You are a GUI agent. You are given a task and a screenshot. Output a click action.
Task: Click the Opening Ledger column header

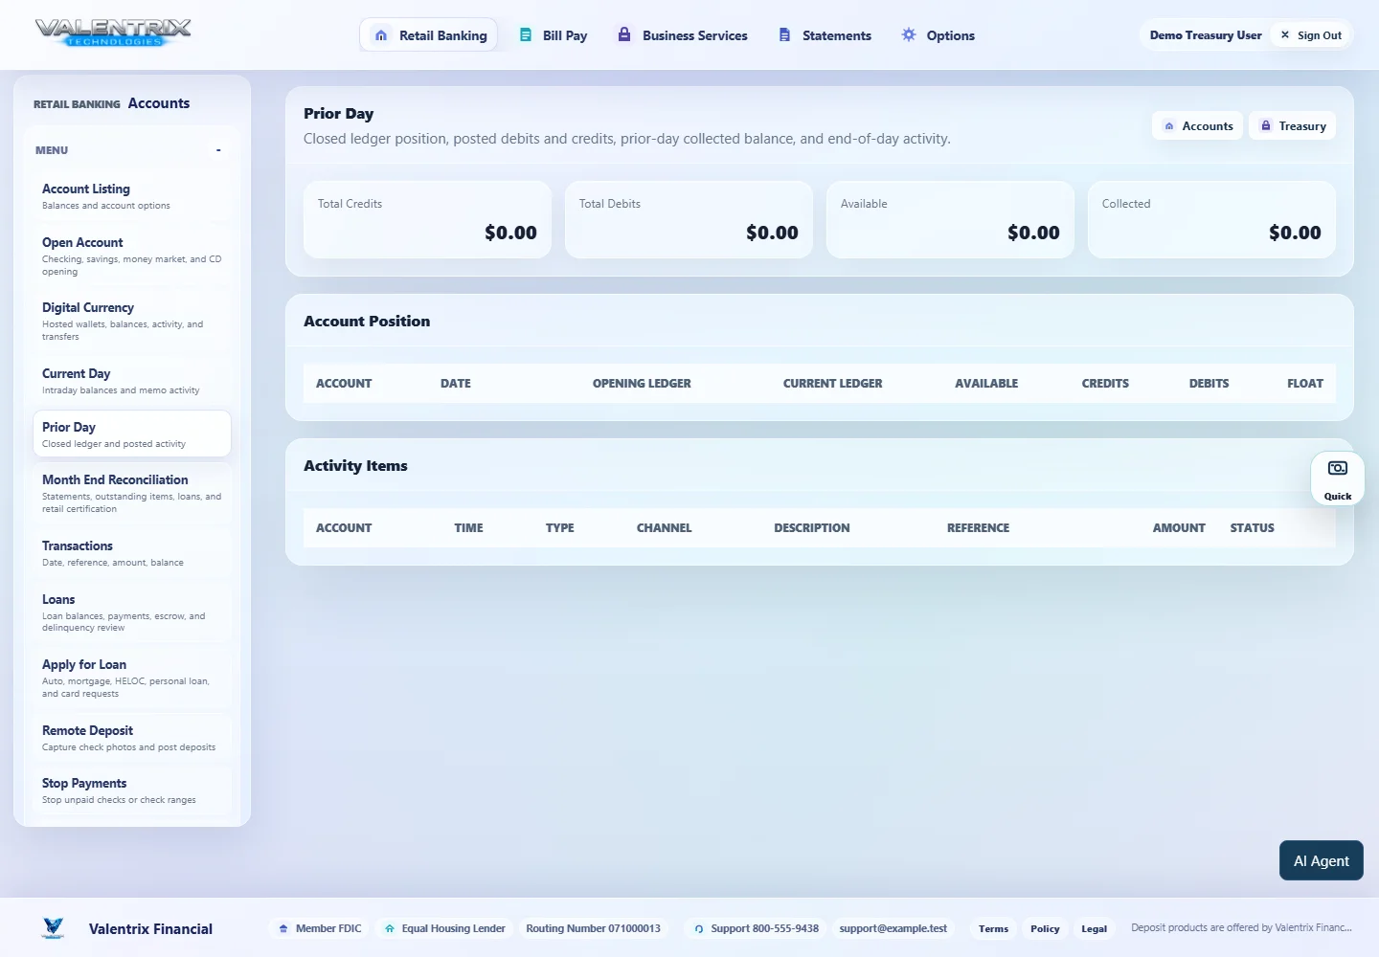pos(642,383)
